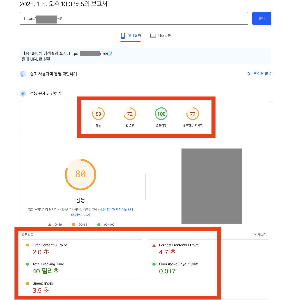Click inside the URL address input field

click(133, 18)
